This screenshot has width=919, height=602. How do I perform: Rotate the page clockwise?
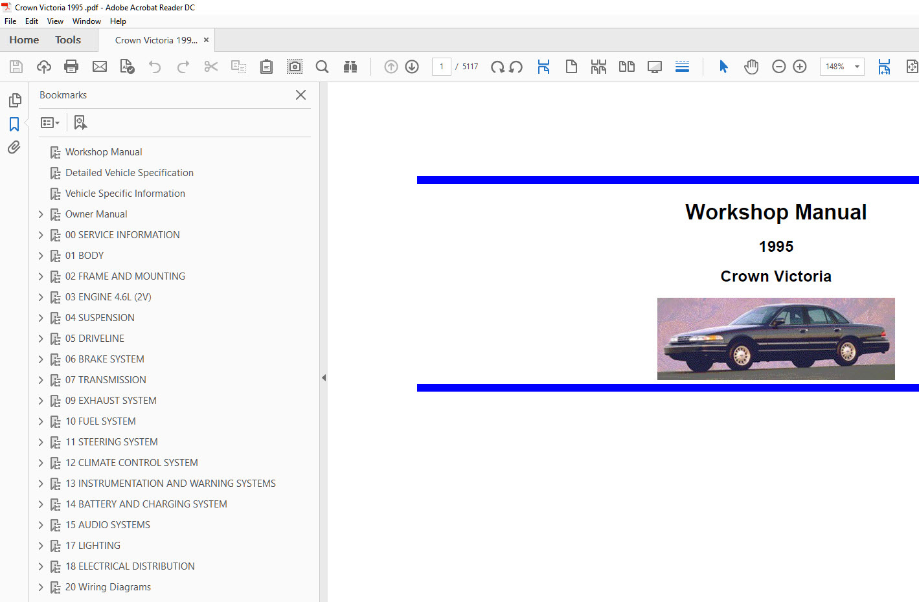pos(497,67)
